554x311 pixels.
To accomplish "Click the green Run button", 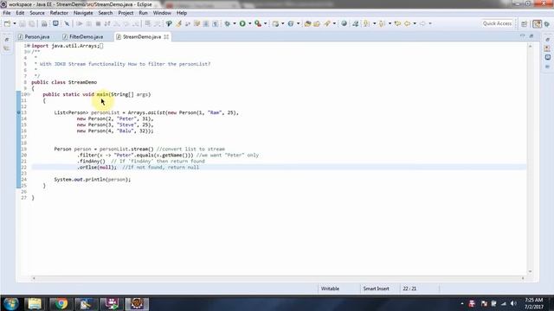I will coord(242,23).
